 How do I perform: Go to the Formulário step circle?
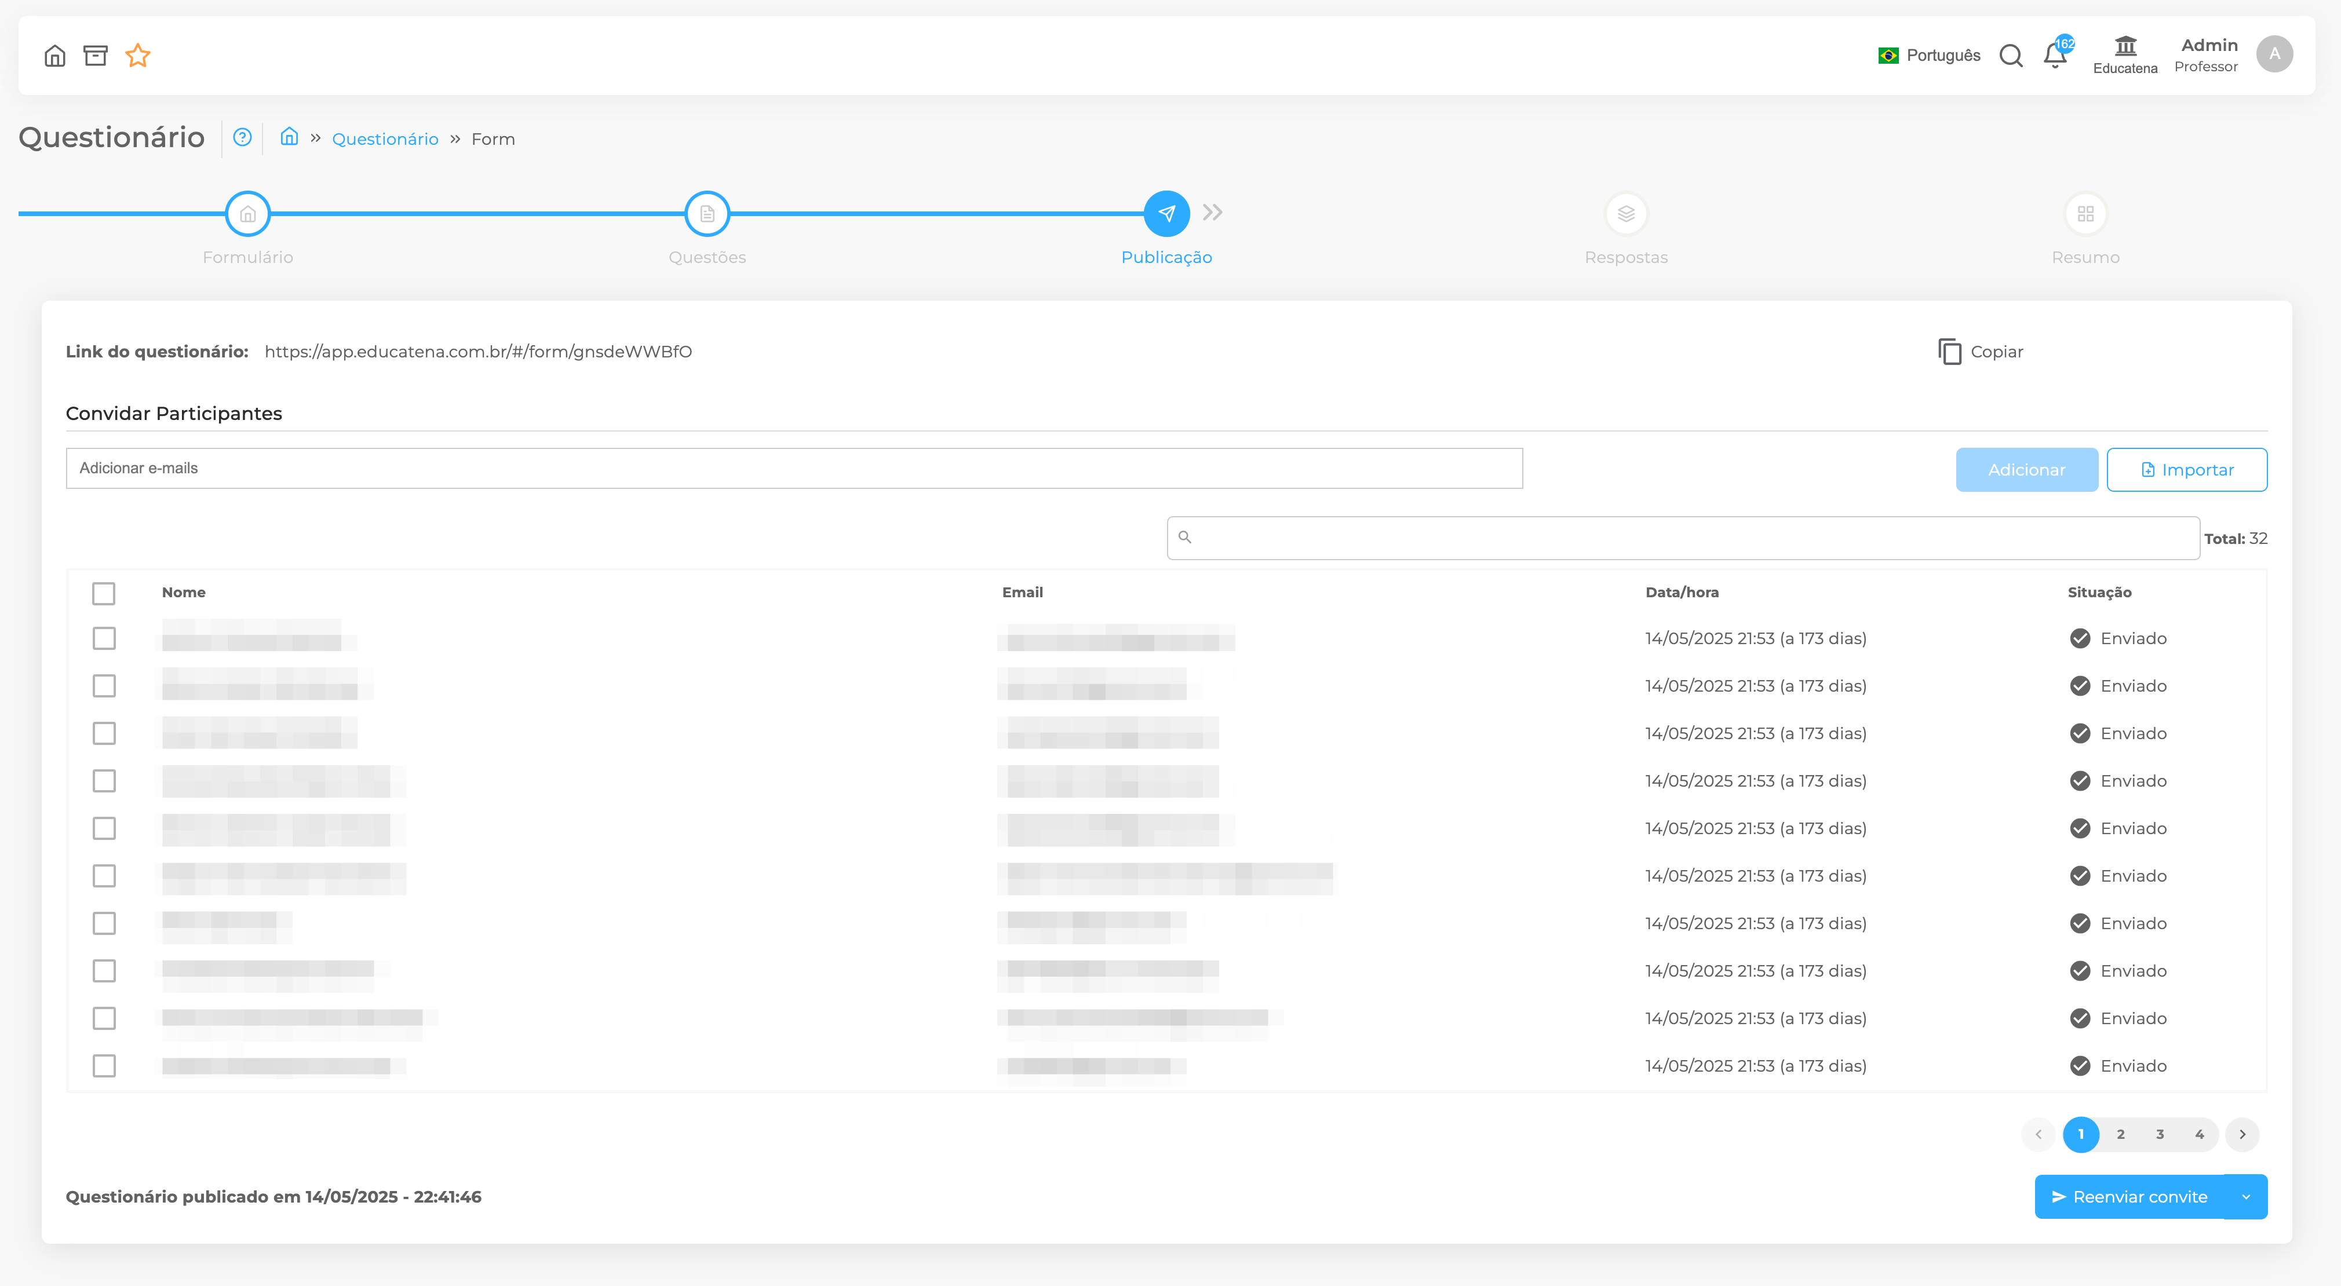pyautogui.click(x=248, y=214)
